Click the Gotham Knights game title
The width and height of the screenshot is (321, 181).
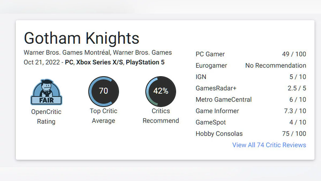82,38
